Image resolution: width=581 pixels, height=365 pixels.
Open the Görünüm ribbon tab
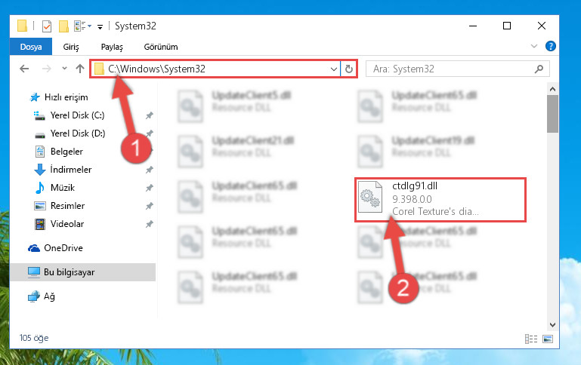pyautogui.click(x=161, y=47)
